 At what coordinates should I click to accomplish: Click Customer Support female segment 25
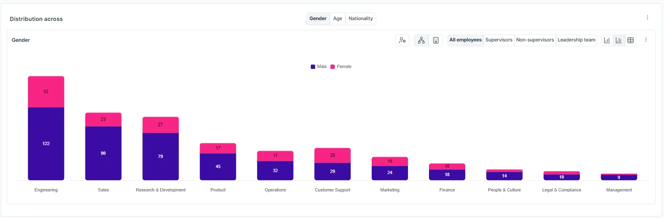(333, 155)
